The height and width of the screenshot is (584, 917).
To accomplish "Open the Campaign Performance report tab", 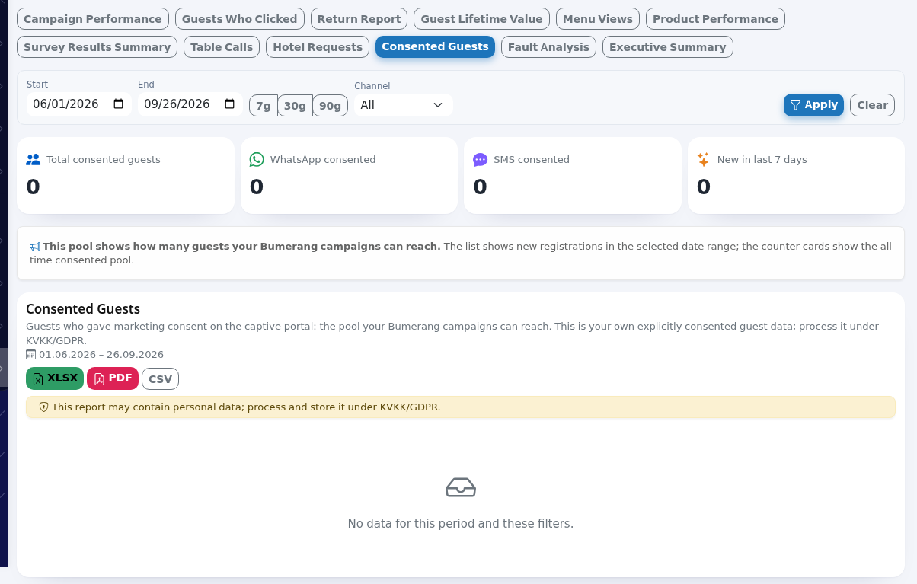I will pos(93,19).
